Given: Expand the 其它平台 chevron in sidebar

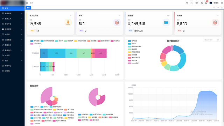Looking at the screenshot, I should point(22,24).
